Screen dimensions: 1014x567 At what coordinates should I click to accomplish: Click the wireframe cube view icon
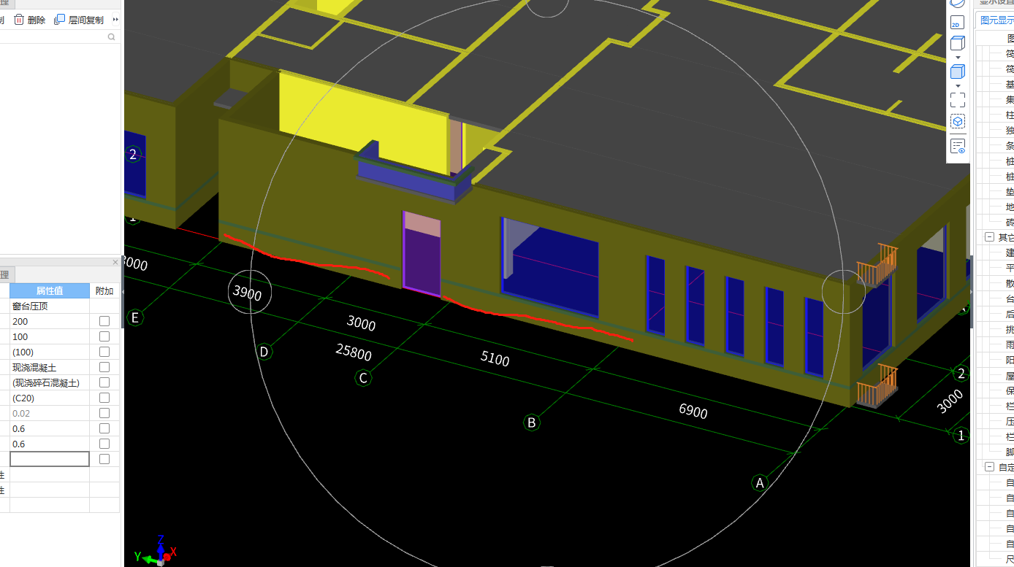[x=957, y=43]
